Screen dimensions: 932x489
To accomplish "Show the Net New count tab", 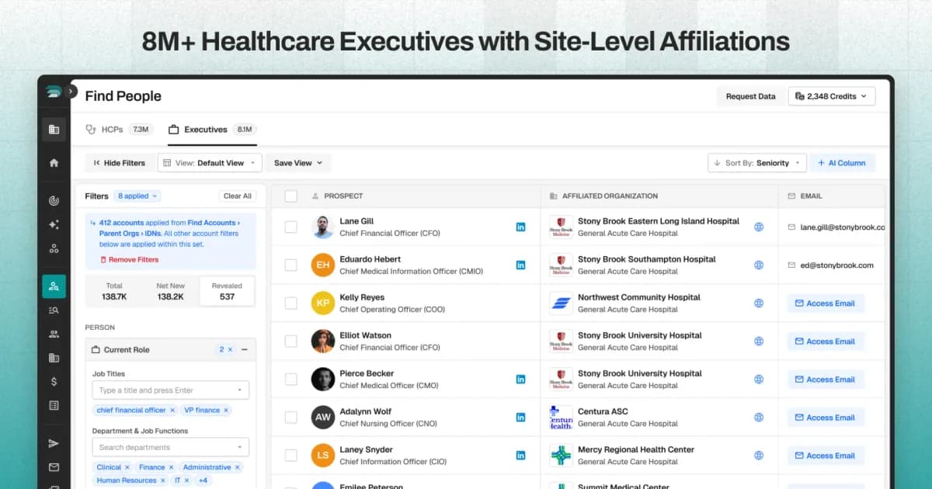I will [x=170, y=291].
